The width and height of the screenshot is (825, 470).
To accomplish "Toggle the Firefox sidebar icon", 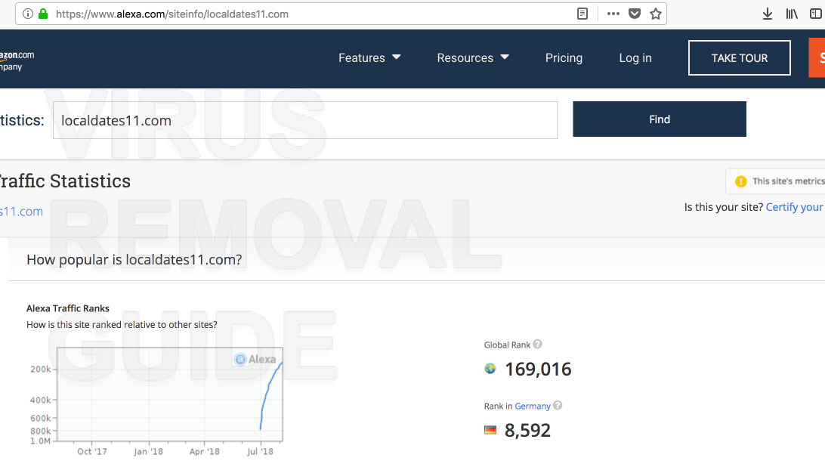I will [x=816, y=14].
